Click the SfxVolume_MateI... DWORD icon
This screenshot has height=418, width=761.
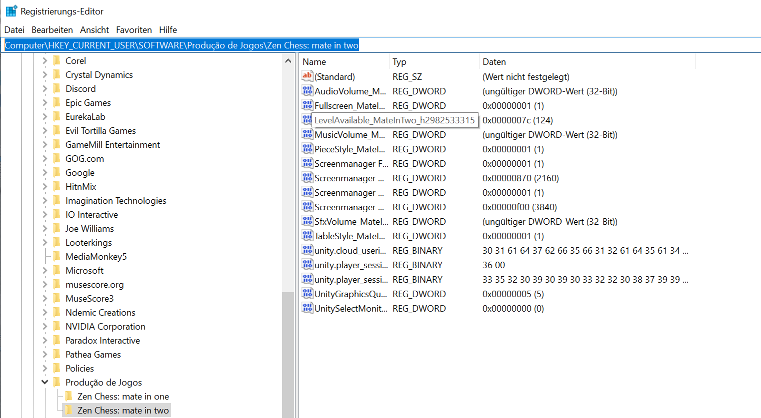click(307, 221)
